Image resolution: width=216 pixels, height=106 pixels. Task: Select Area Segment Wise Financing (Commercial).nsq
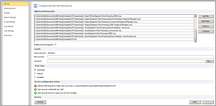pos(114,30)
